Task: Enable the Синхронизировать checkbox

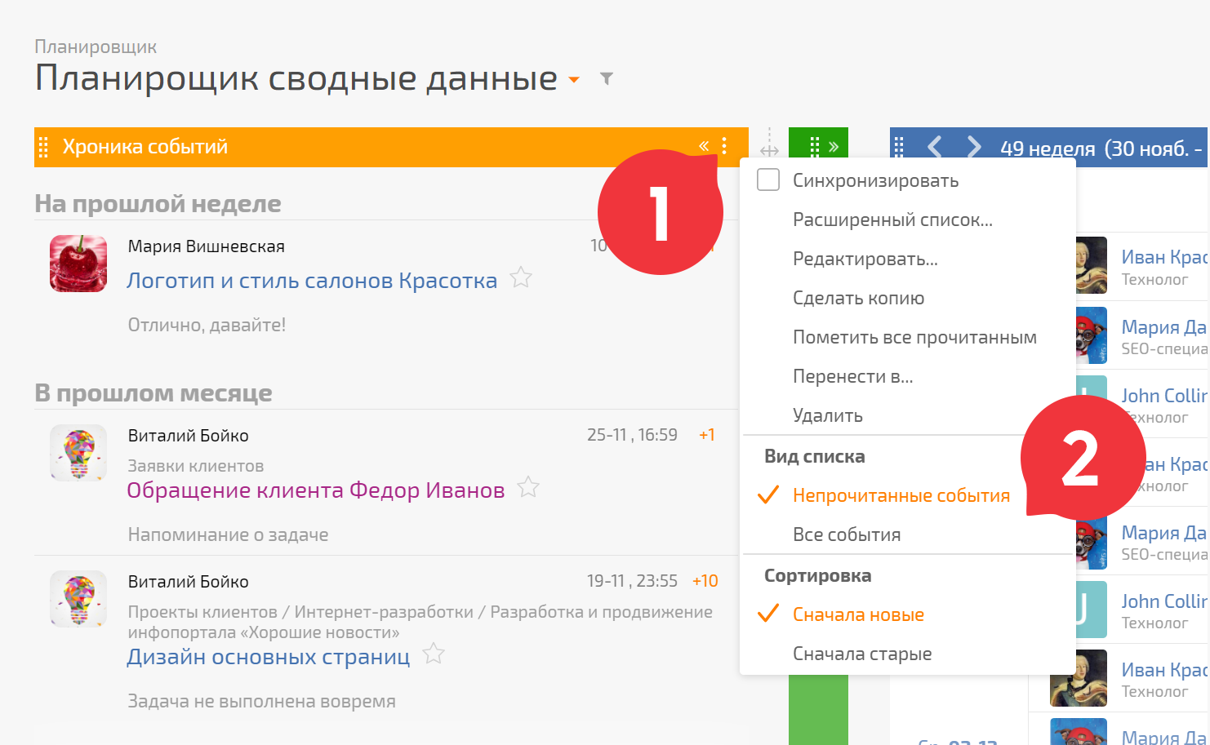Action: click(768, 180)
